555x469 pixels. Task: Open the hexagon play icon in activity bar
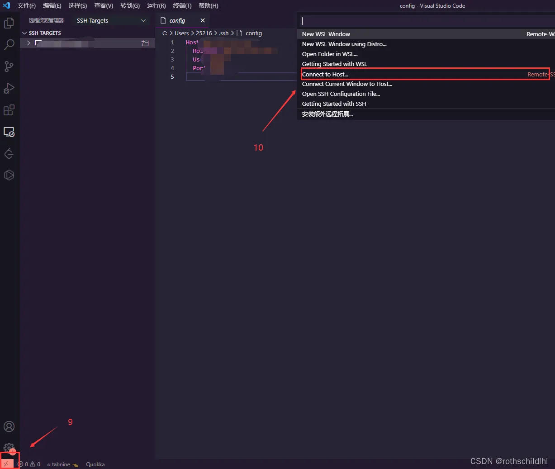point(9,175)
